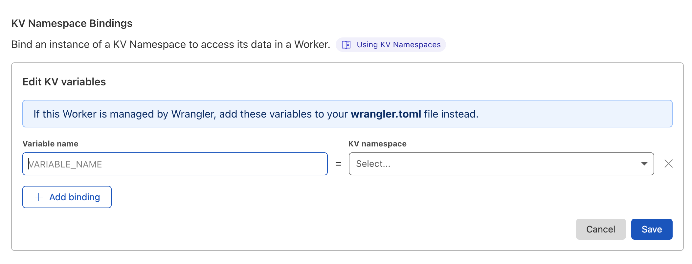Viewport: 692px width, 264px height.
Task: Click inside the VARIABLE_NAME input field
Action: pyautogui.click(x=175, y=164)
